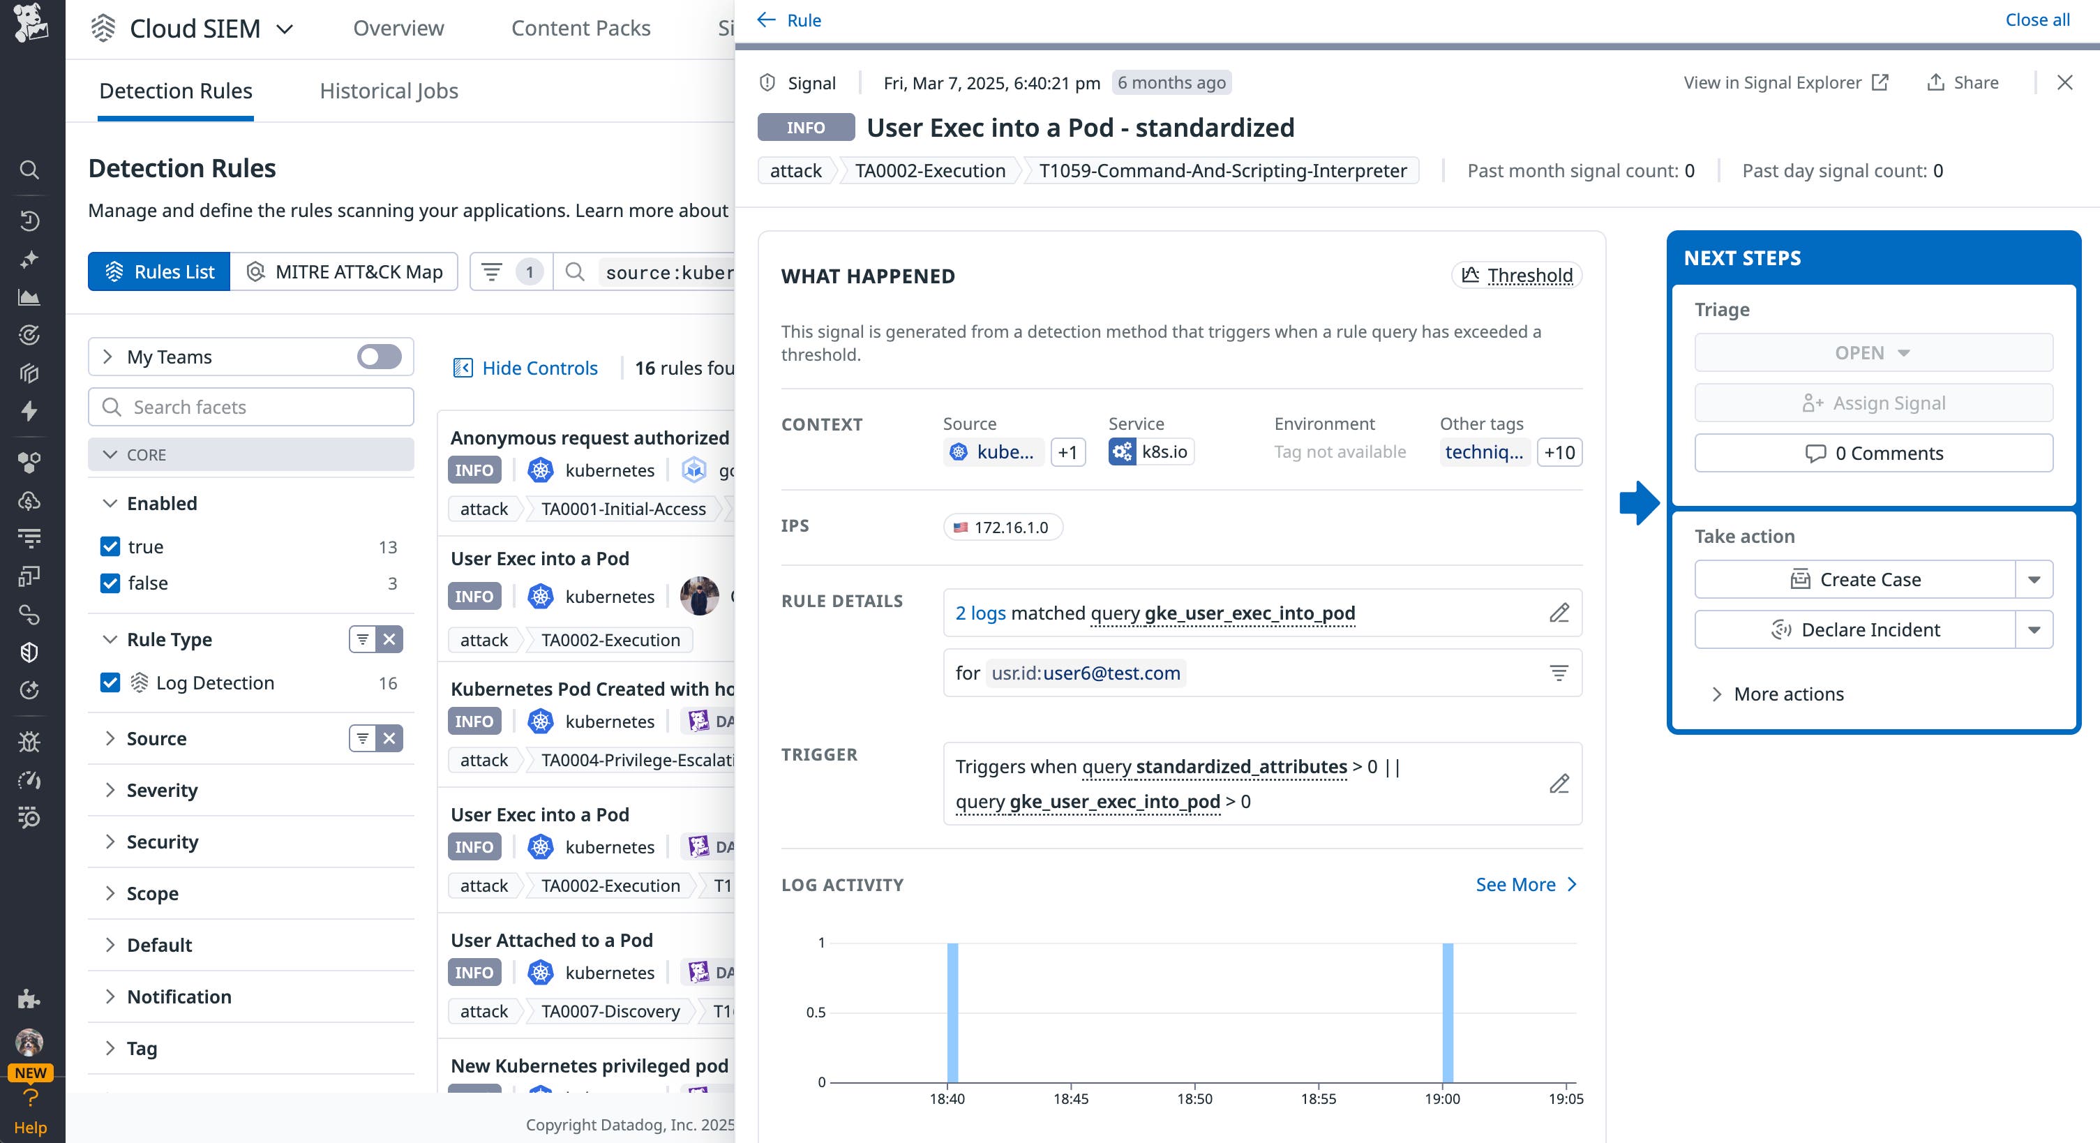Click the filter icon next to user6@test.com
Viewport: 2100px width, 1143px height.
(x=1559, y=673)
